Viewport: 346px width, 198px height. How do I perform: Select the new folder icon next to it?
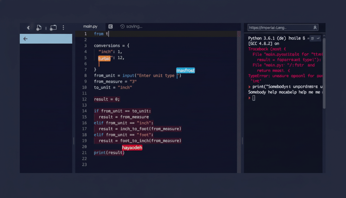point(53,27)
